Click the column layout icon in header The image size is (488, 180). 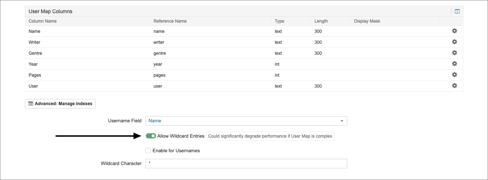click(457, 11)
